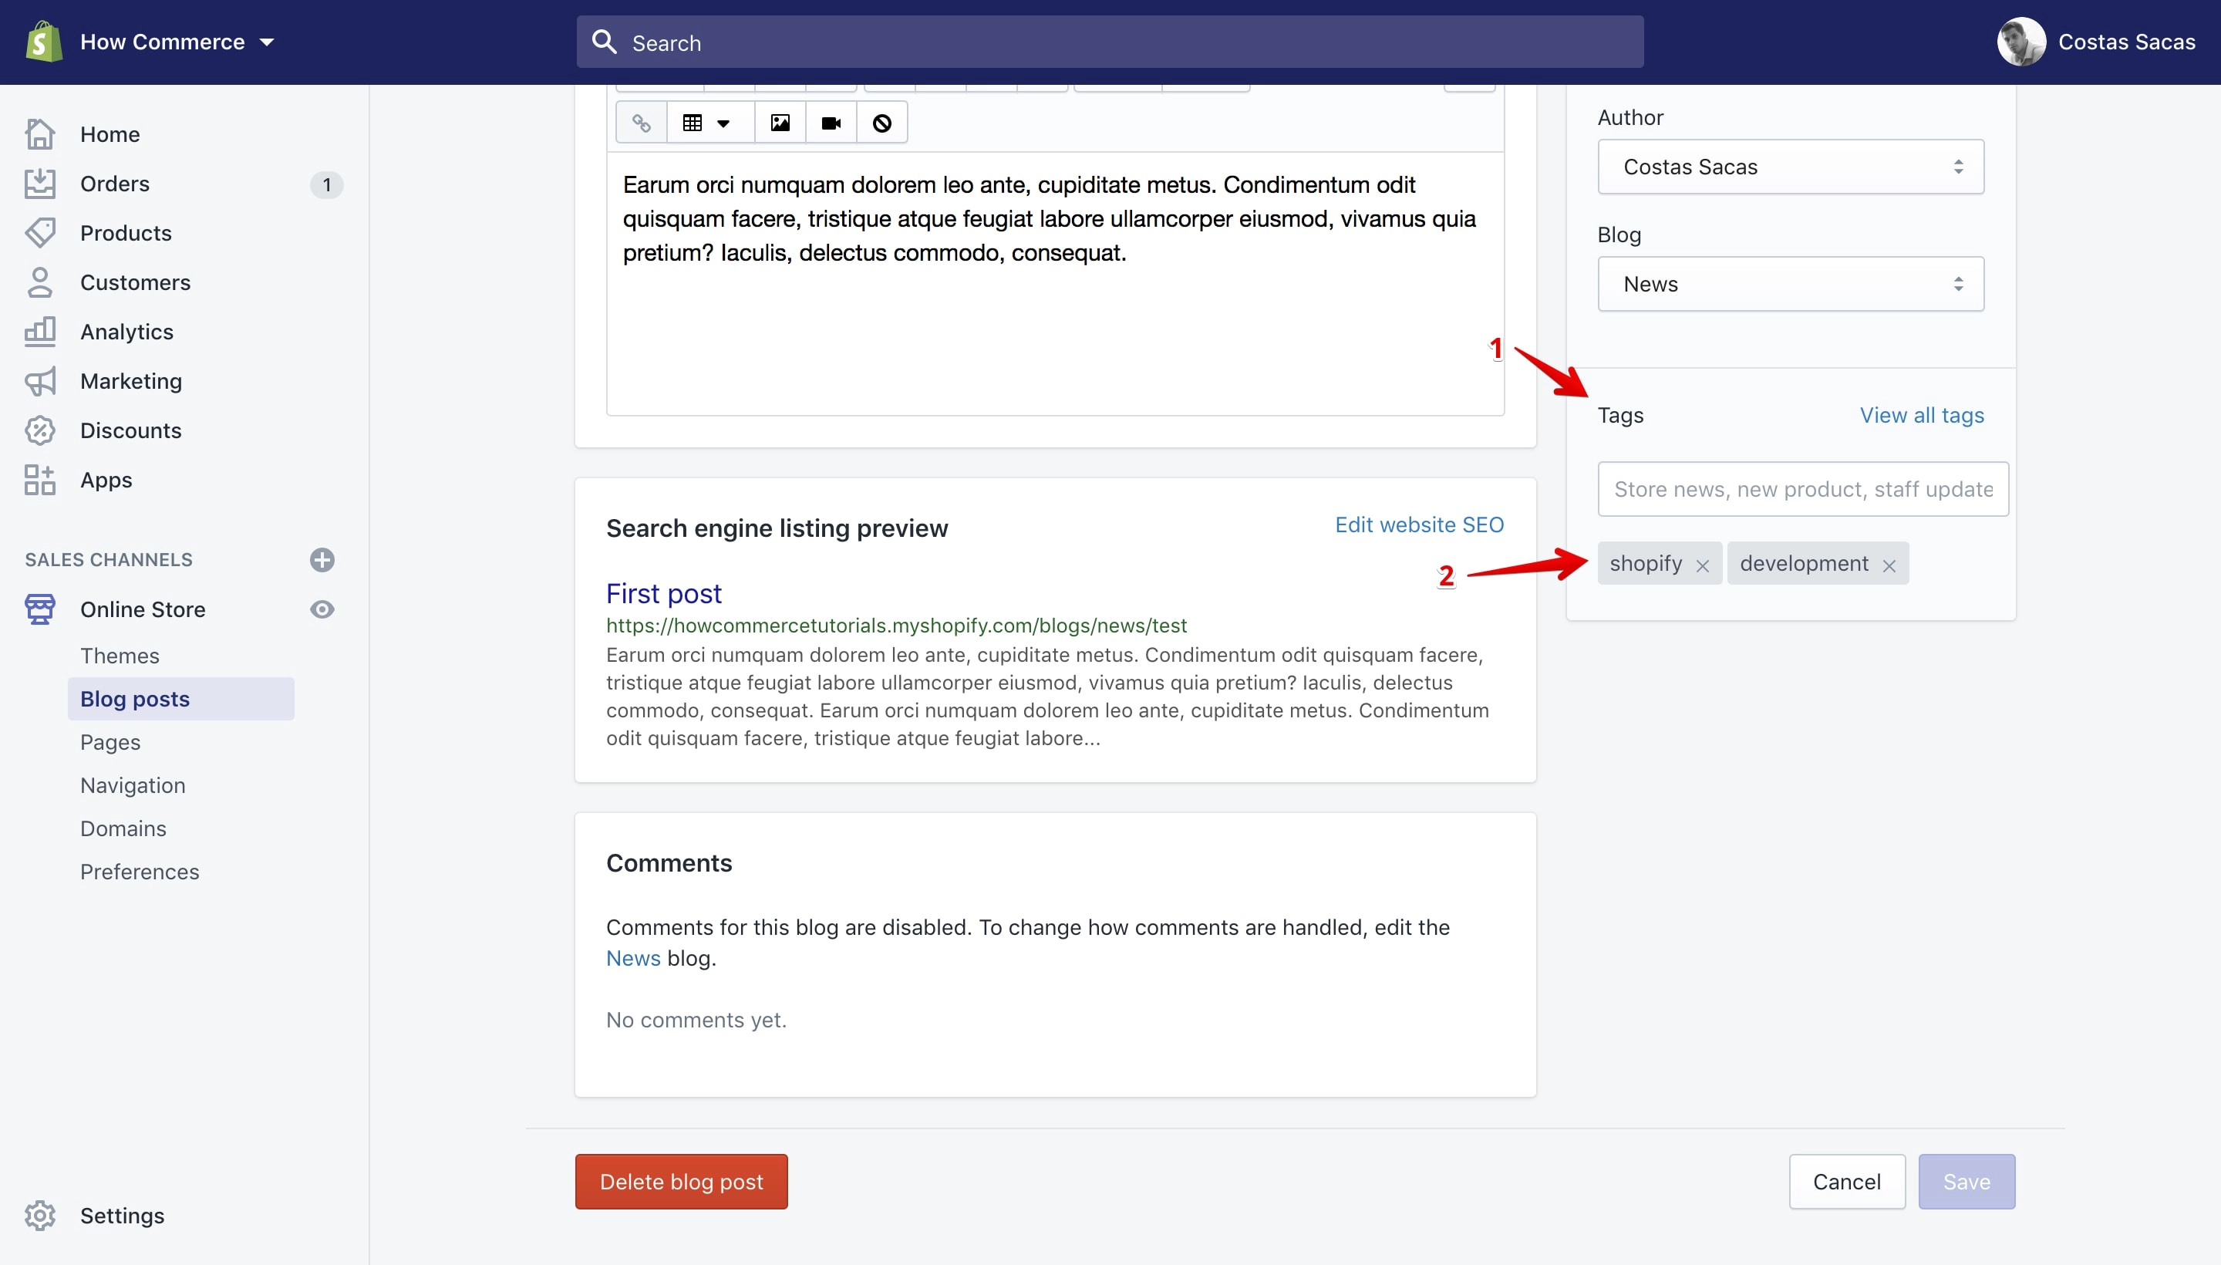Click the News blog link in Comments
Screen dimensions: 2221x1265
pyautogui.click(x=633, y=958)
